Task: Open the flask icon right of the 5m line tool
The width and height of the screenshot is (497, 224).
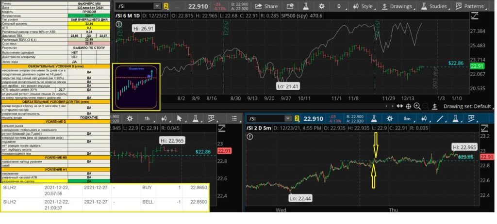Action: coord(455,118)
